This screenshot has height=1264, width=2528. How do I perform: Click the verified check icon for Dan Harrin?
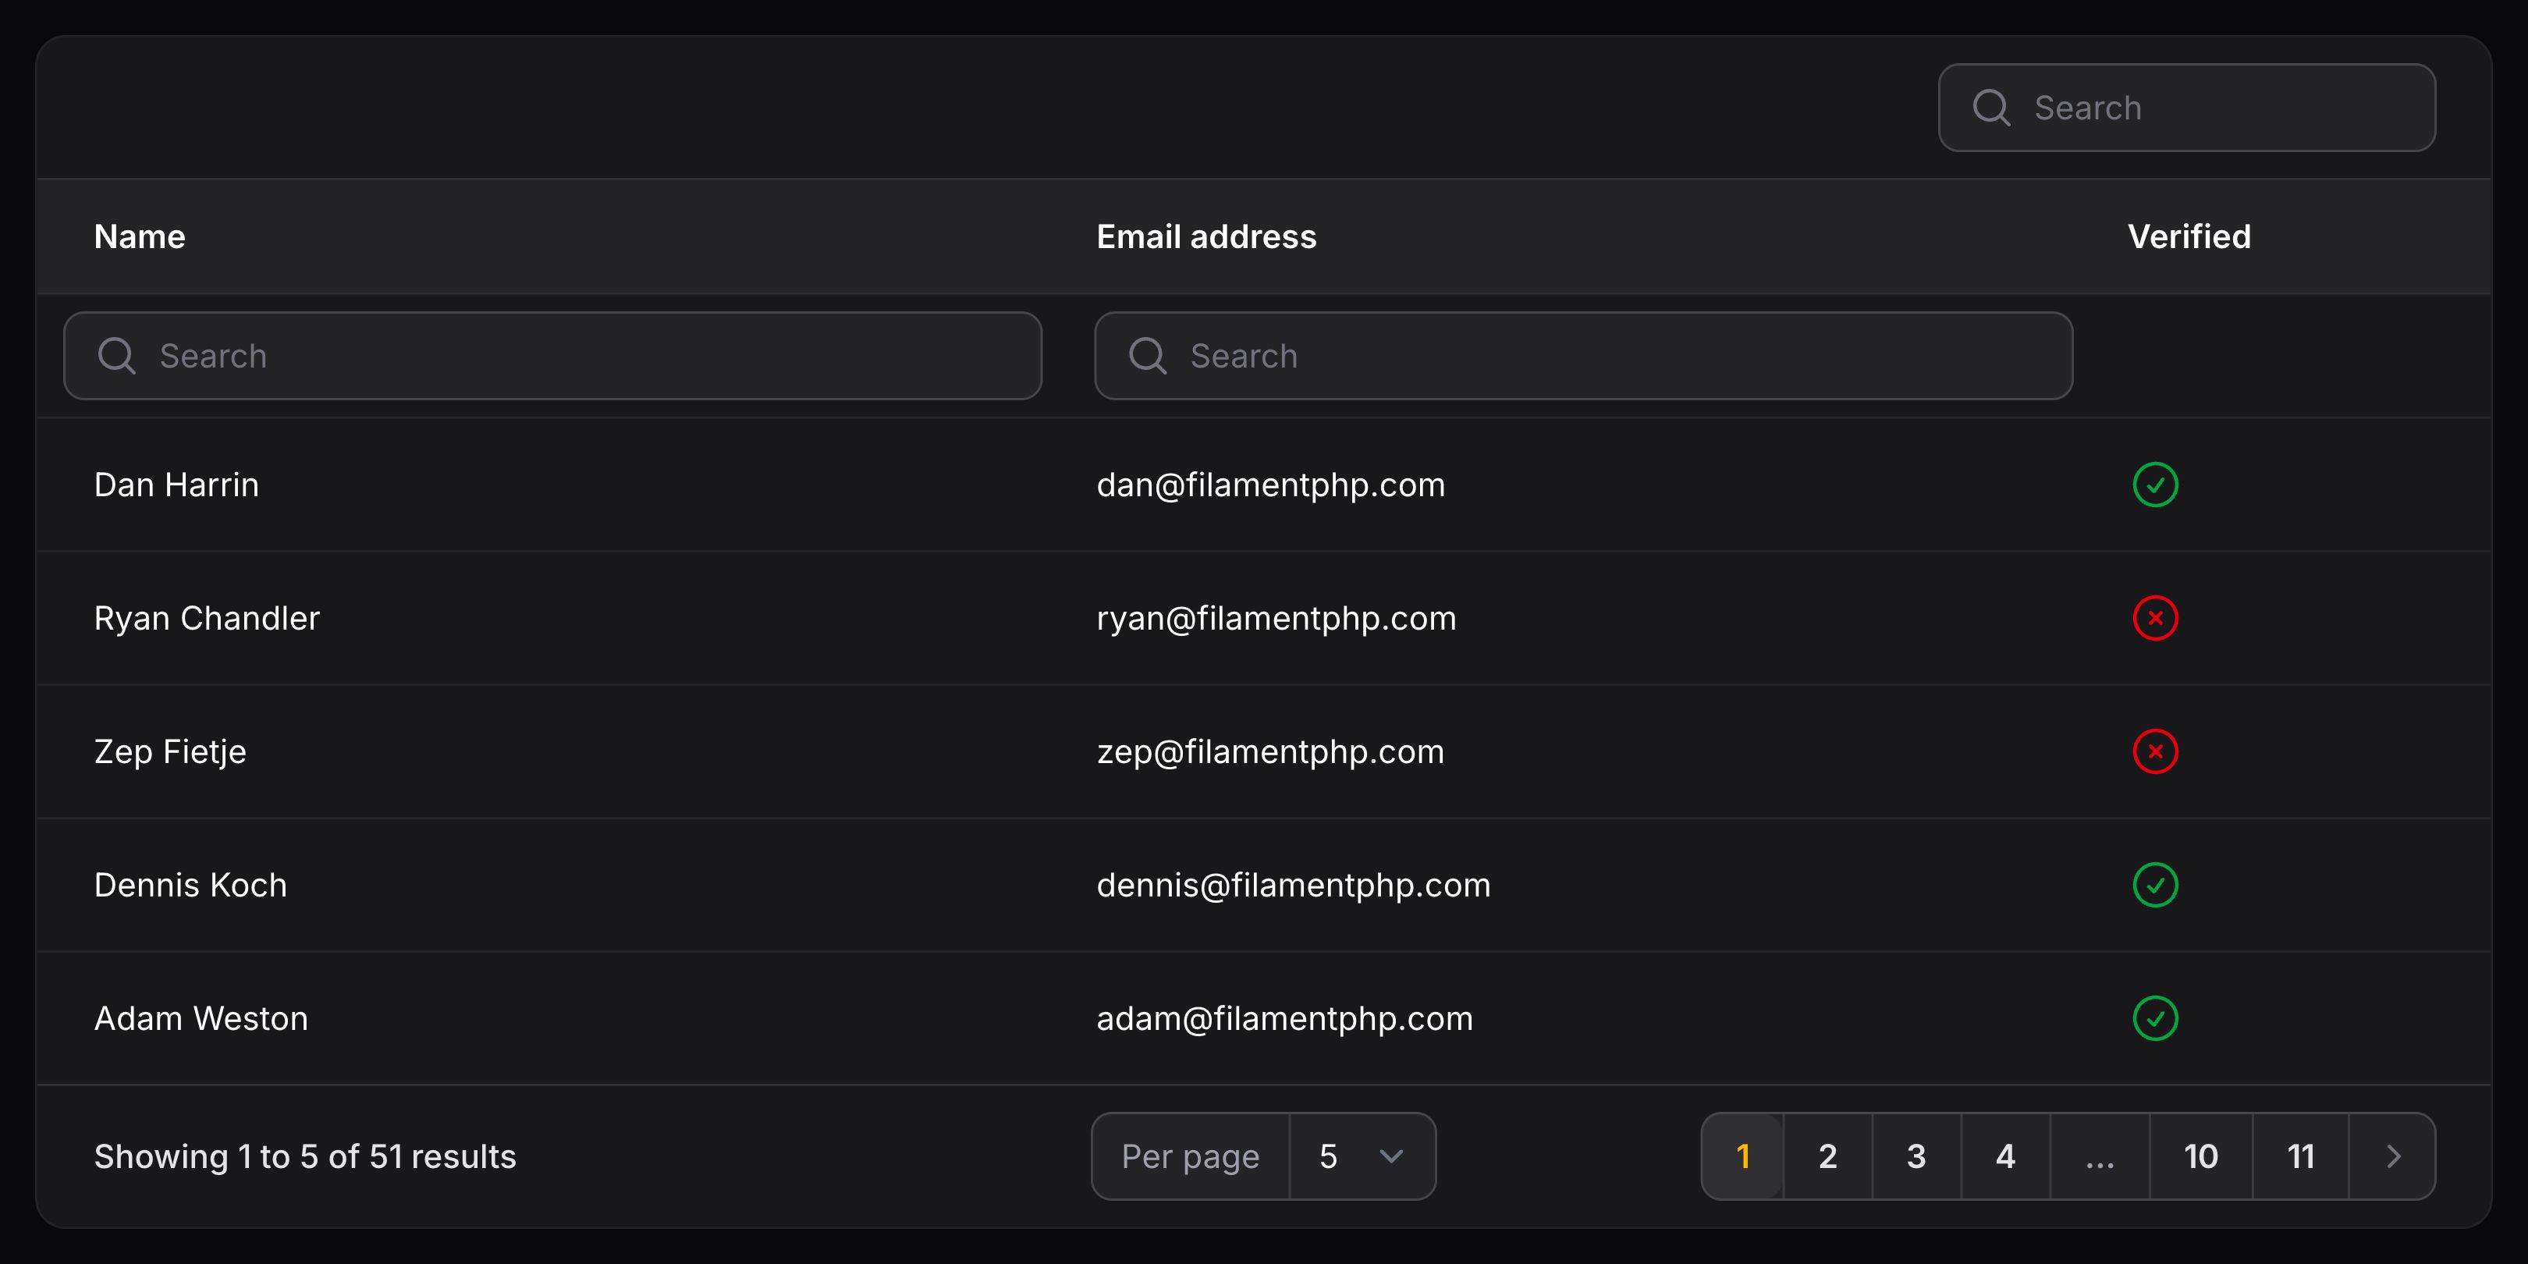(x=2155, y=485)
